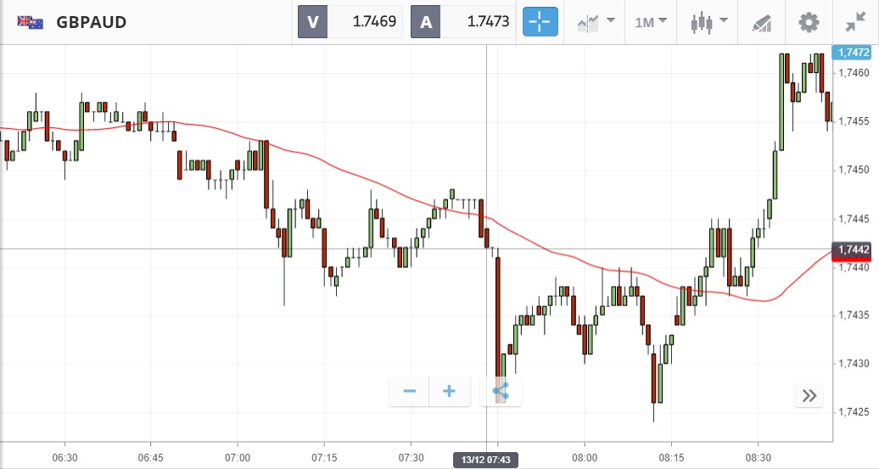The height and width of the screenshot is (469, 879).
Task: Zoom out with the minus button
Action: [410, 391]
